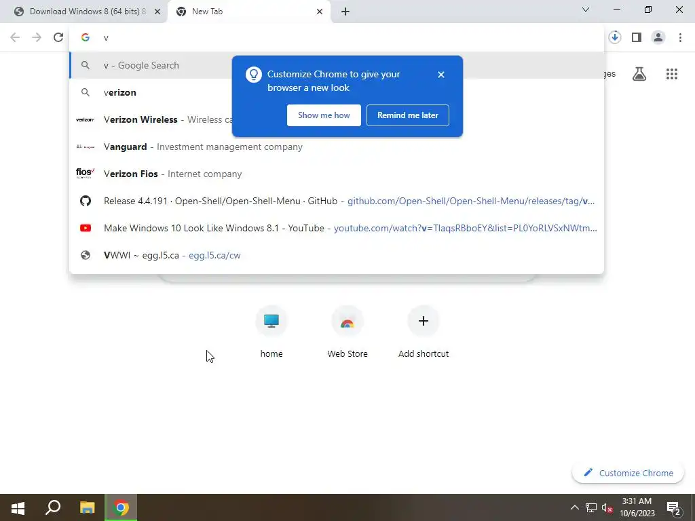Open the network icon in the system tray
Image resolution: width=695 pixels, height=521 pixels.
pos(591,507)
